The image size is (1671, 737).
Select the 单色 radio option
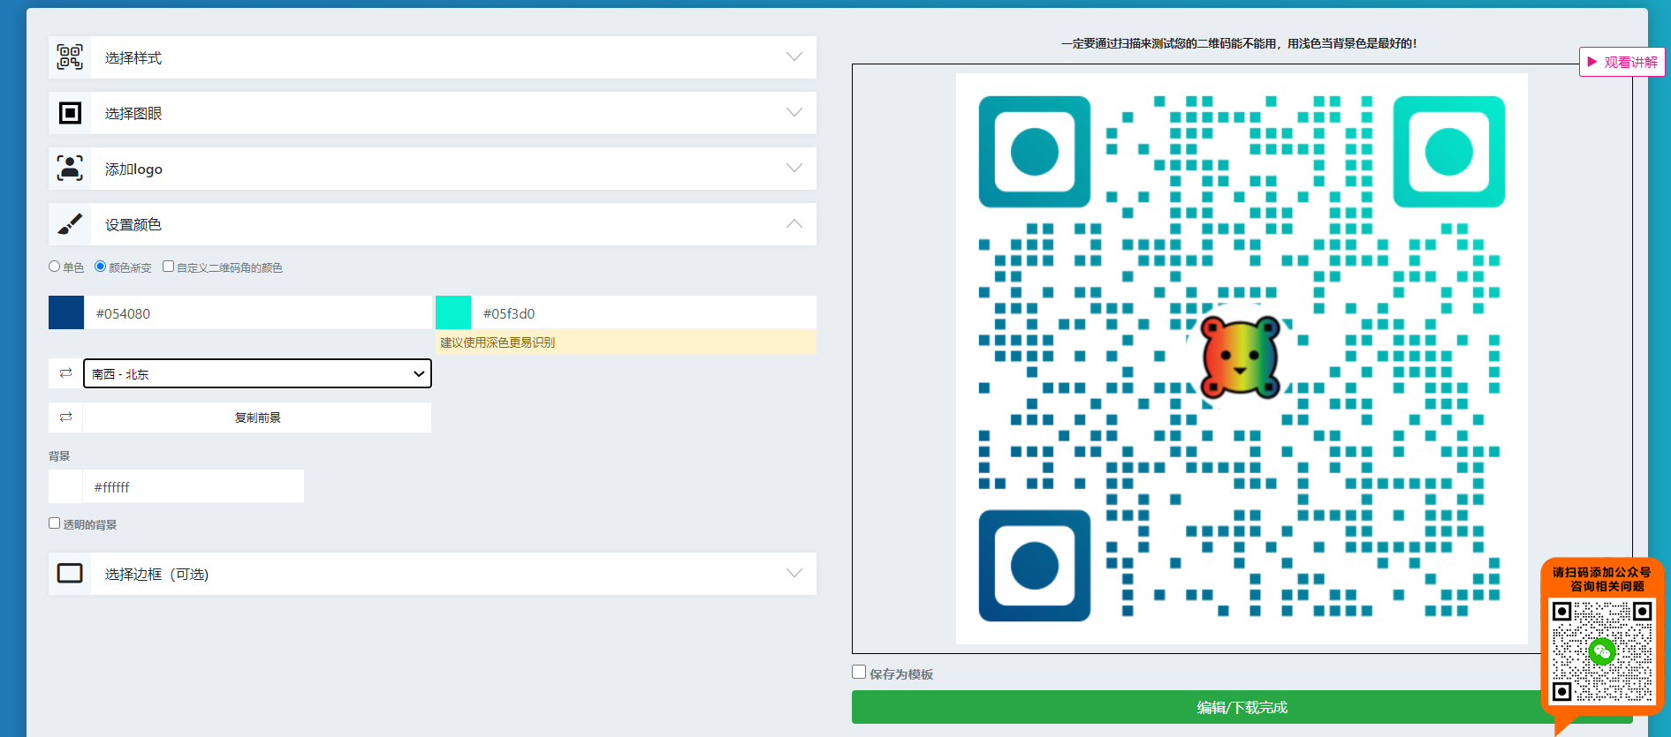click(55, 267)
